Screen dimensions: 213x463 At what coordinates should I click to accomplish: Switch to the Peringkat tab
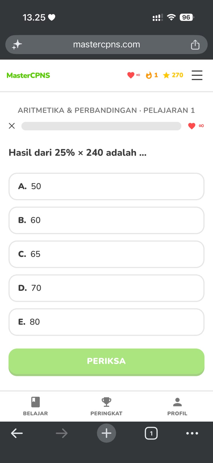click(106, 406)
